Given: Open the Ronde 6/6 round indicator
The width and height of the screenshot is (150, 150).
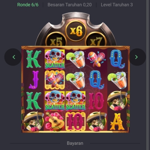Looking at the screenshot, I should pyautogui.click(x=28, y=5).
